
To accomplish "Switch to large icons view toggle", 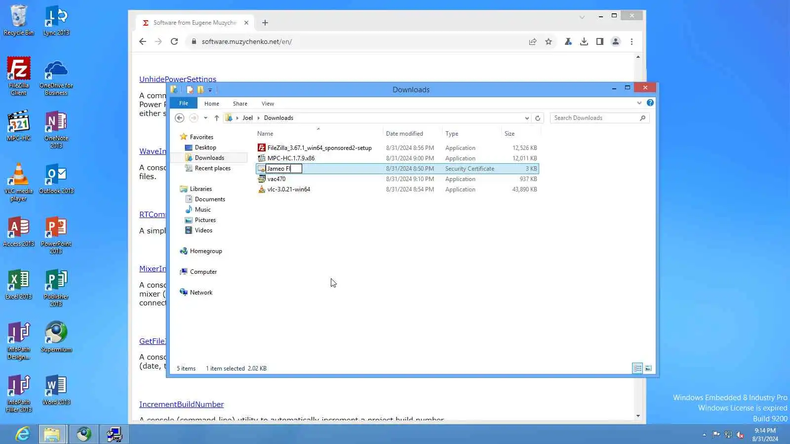I will [648, 368].
